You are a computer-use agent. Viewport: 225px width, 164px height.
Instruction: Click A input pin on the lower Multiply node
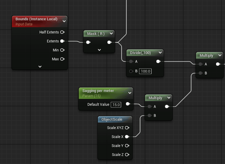click(x=150, y=106)
